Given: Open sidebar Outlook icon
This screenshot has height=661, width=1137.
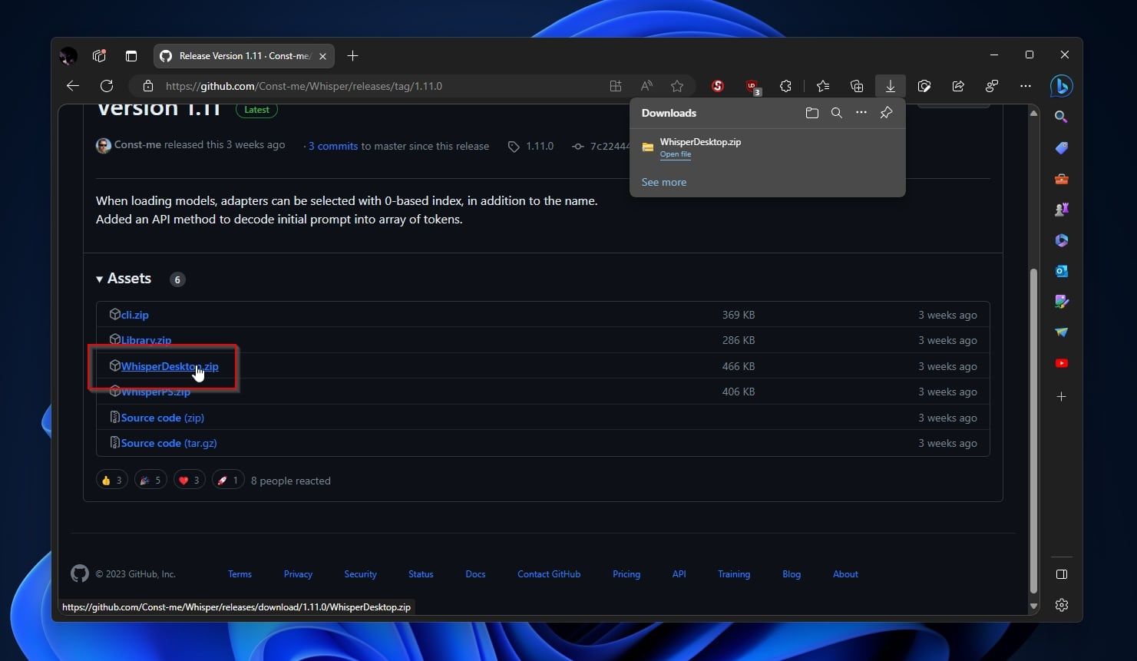Looking at the screenshot, I should [x=1061, y=271].
